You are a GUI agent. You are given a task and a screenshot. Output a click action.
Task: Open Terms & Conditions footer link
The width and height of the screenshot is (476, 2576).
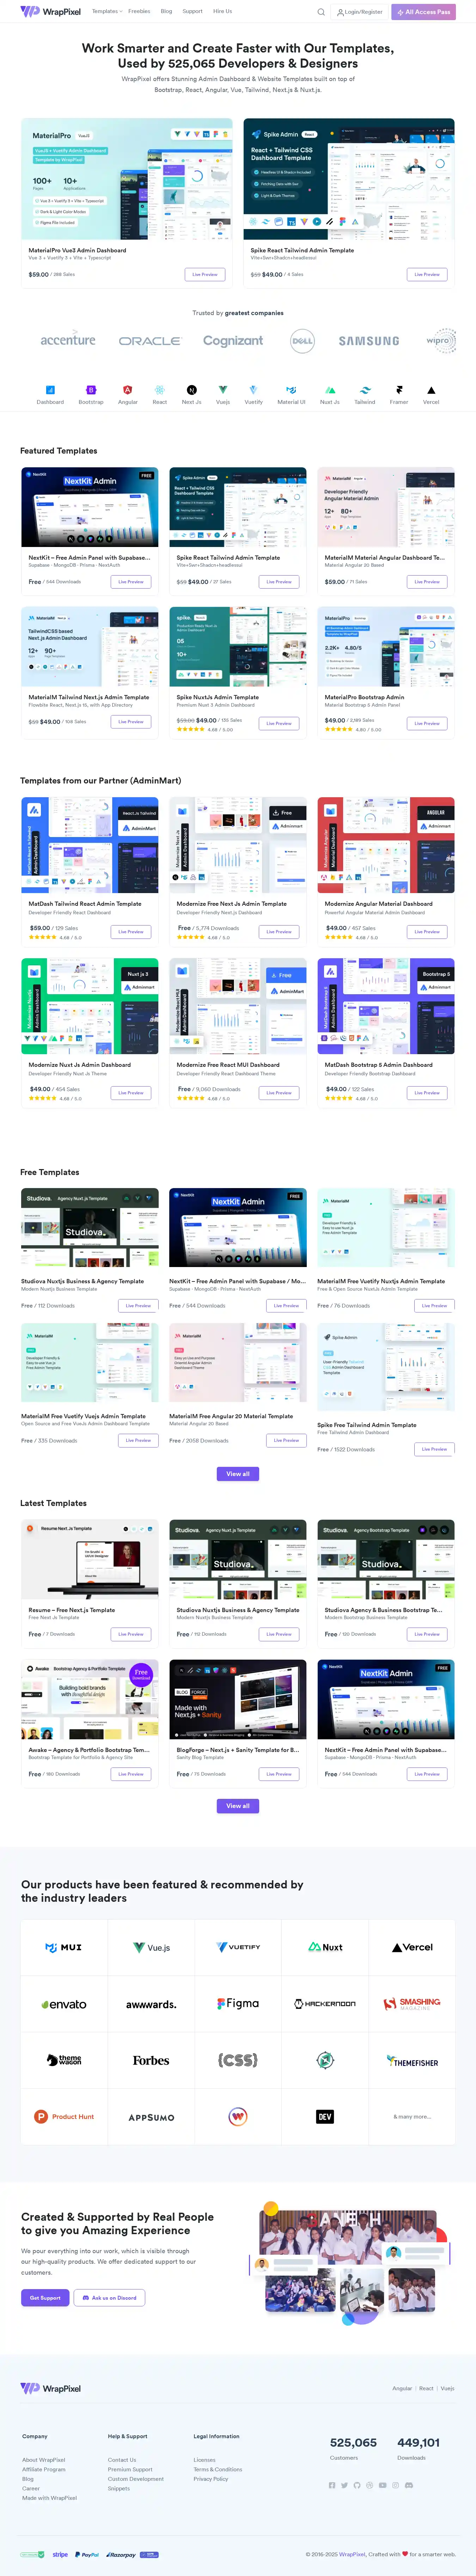[217, 2469]
